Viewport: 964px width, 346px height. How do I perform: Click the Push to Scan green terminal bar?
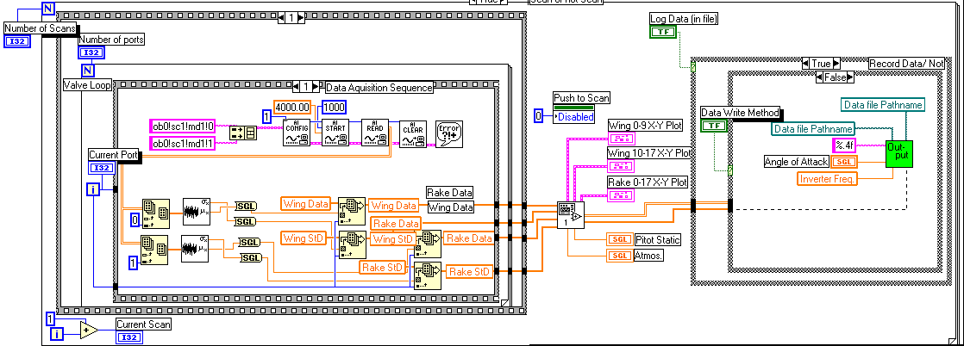(x=573, y=108)
